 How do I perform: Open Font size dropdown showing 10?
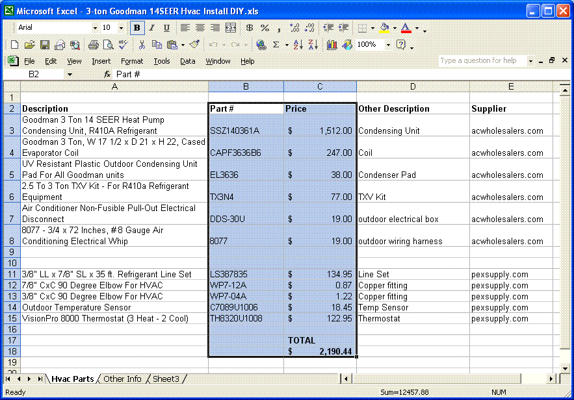click(x=121, y=28)
